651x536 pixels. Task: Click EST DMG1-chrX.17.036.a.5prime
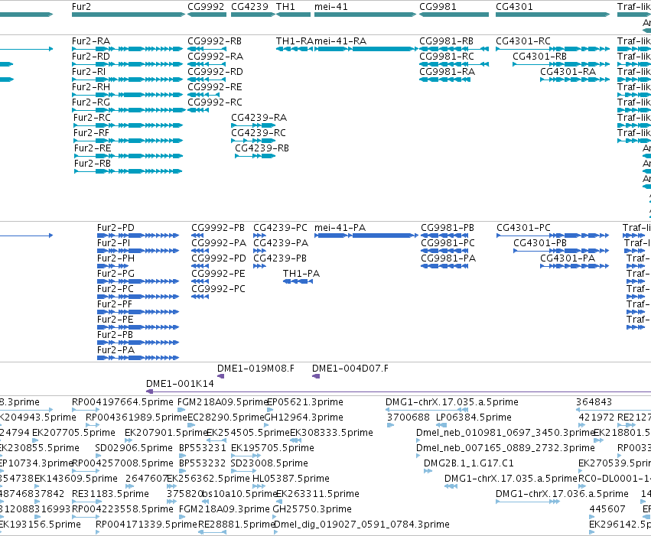[x=528, y=502]
